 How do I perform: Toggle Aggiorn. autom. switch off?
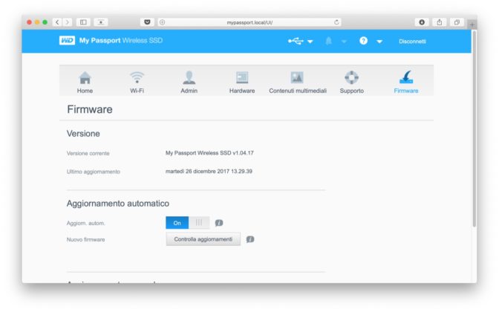click(187, 223)
